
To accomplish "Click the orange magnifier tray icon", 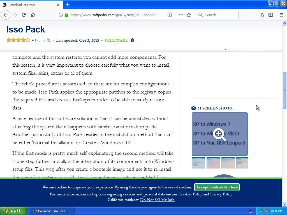I will 266,211.
